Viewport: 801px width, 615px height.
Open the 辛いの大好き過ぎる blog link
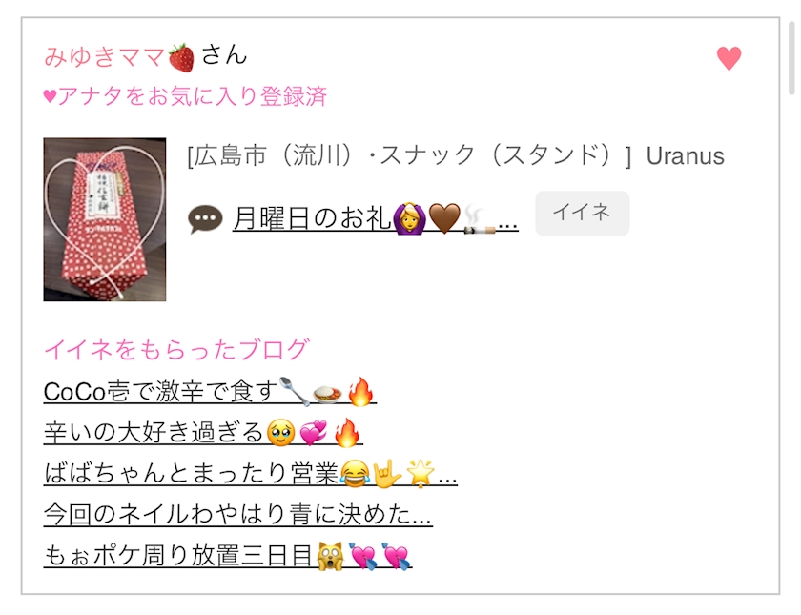coord(203,433)
